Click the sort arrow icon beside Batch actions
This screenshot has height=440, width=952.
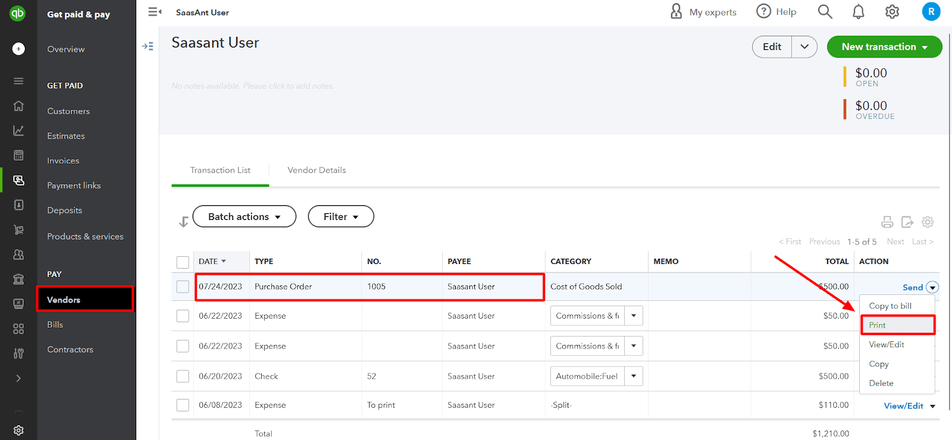[183, 222]
